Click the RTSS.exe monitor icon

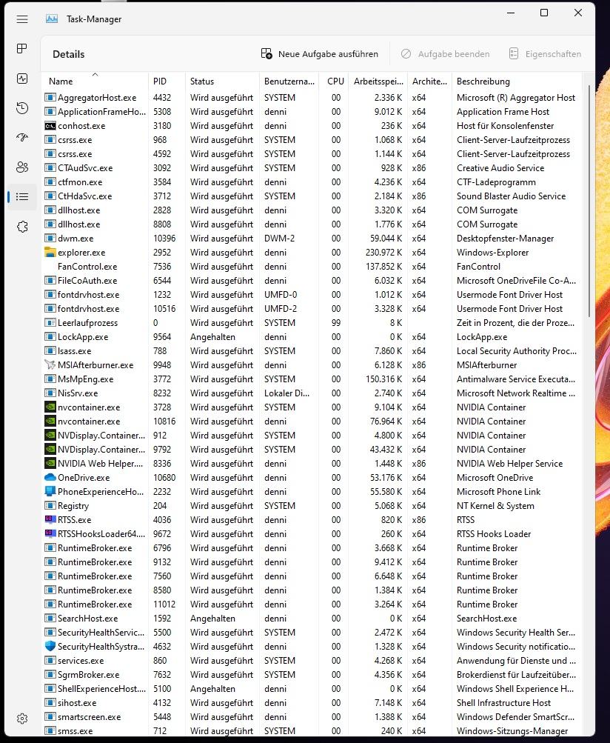click(x=50, y=519)
